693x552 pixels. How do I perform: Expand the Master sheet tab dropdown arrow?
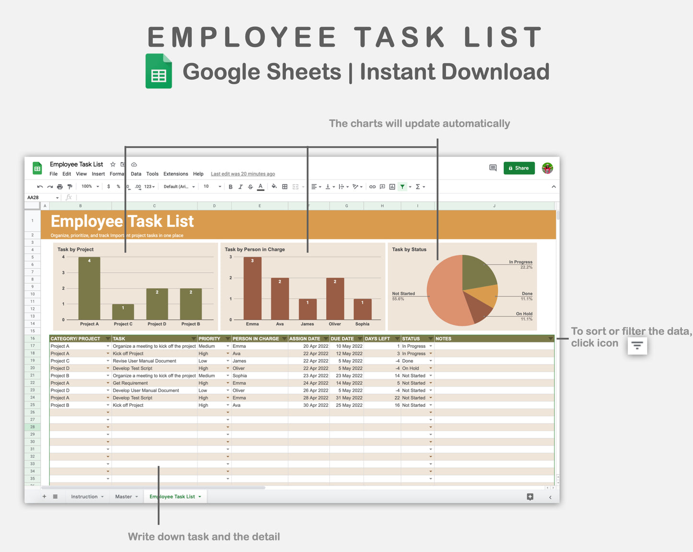(136, 496)
